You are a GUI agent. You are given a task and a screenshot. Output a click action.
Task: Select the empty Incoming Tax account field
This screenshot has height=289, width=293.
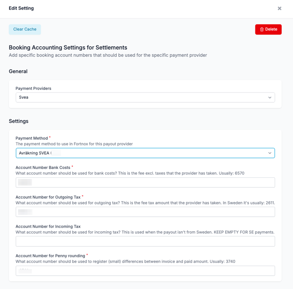coord(145,241)
